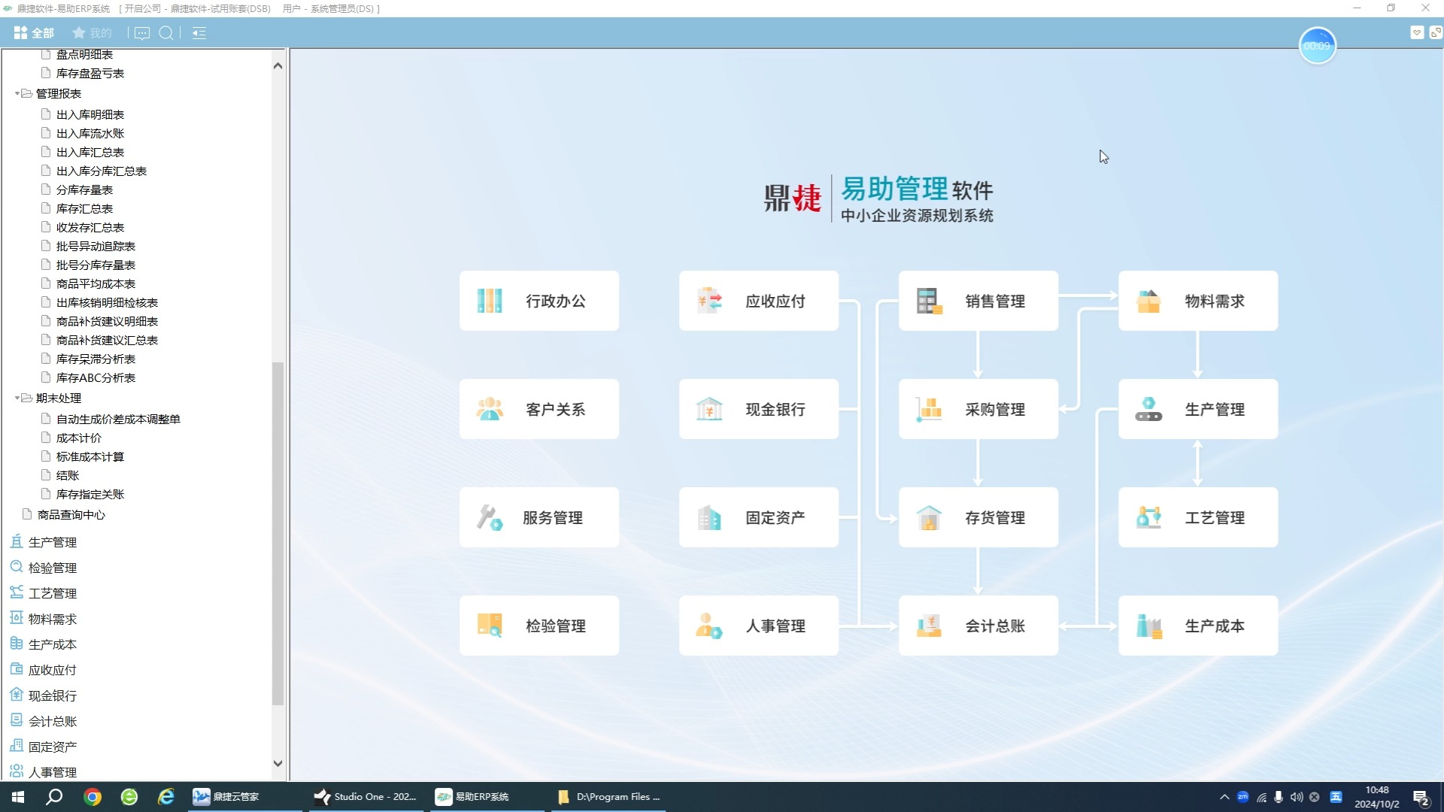Toggle fullscreen with the expand icon at top right
1444x812 pixels.
[1437, 32]
